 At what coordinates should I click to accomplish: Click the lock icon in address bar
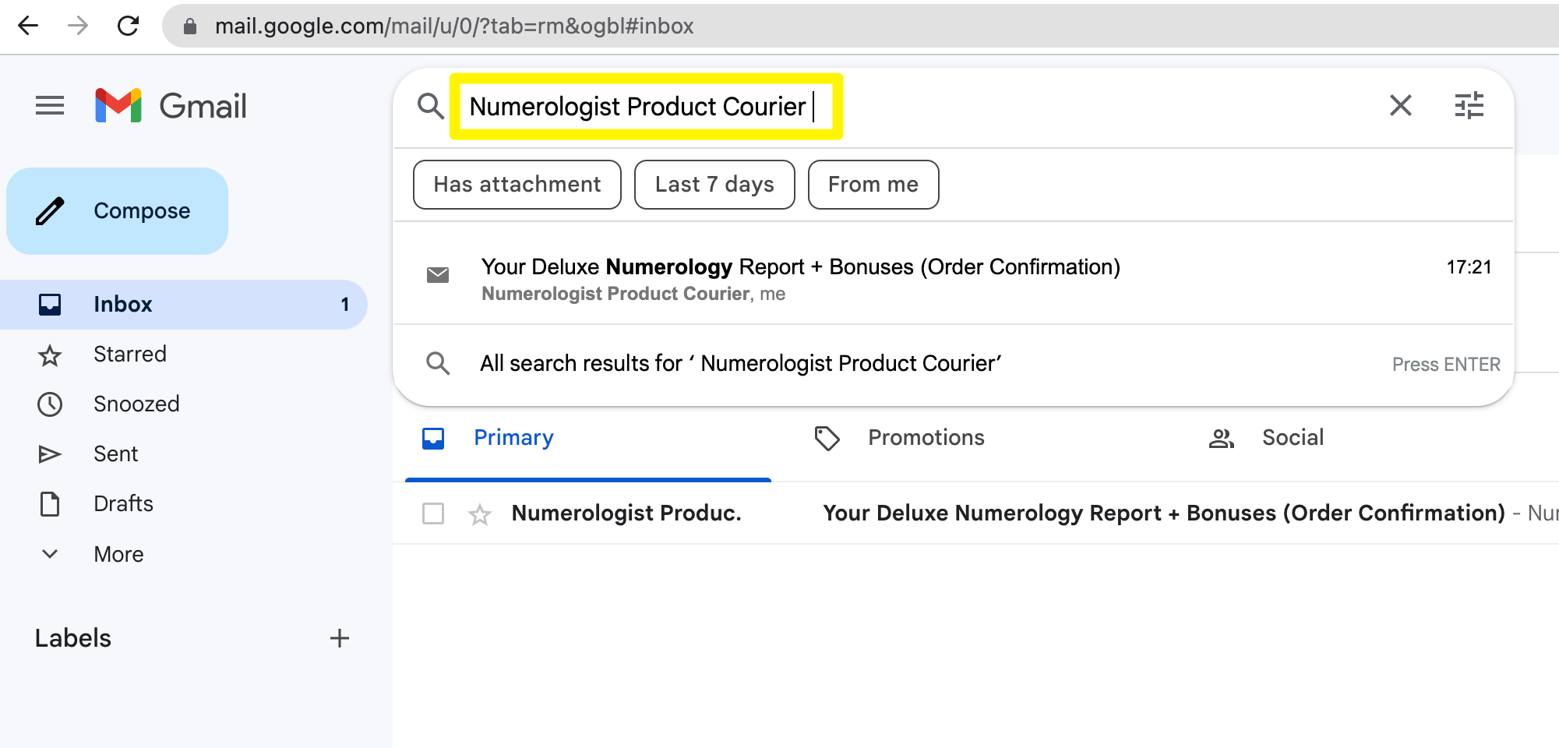[x=189, y=26]
